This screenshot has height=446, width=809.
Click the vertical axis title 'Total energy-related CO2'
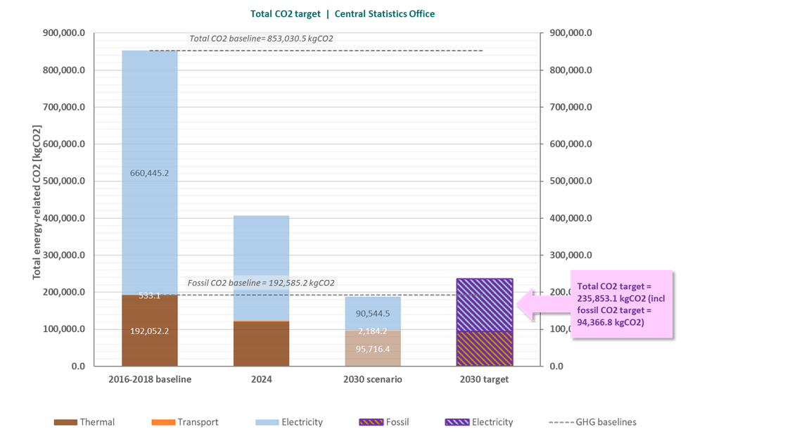click(37, 202)
